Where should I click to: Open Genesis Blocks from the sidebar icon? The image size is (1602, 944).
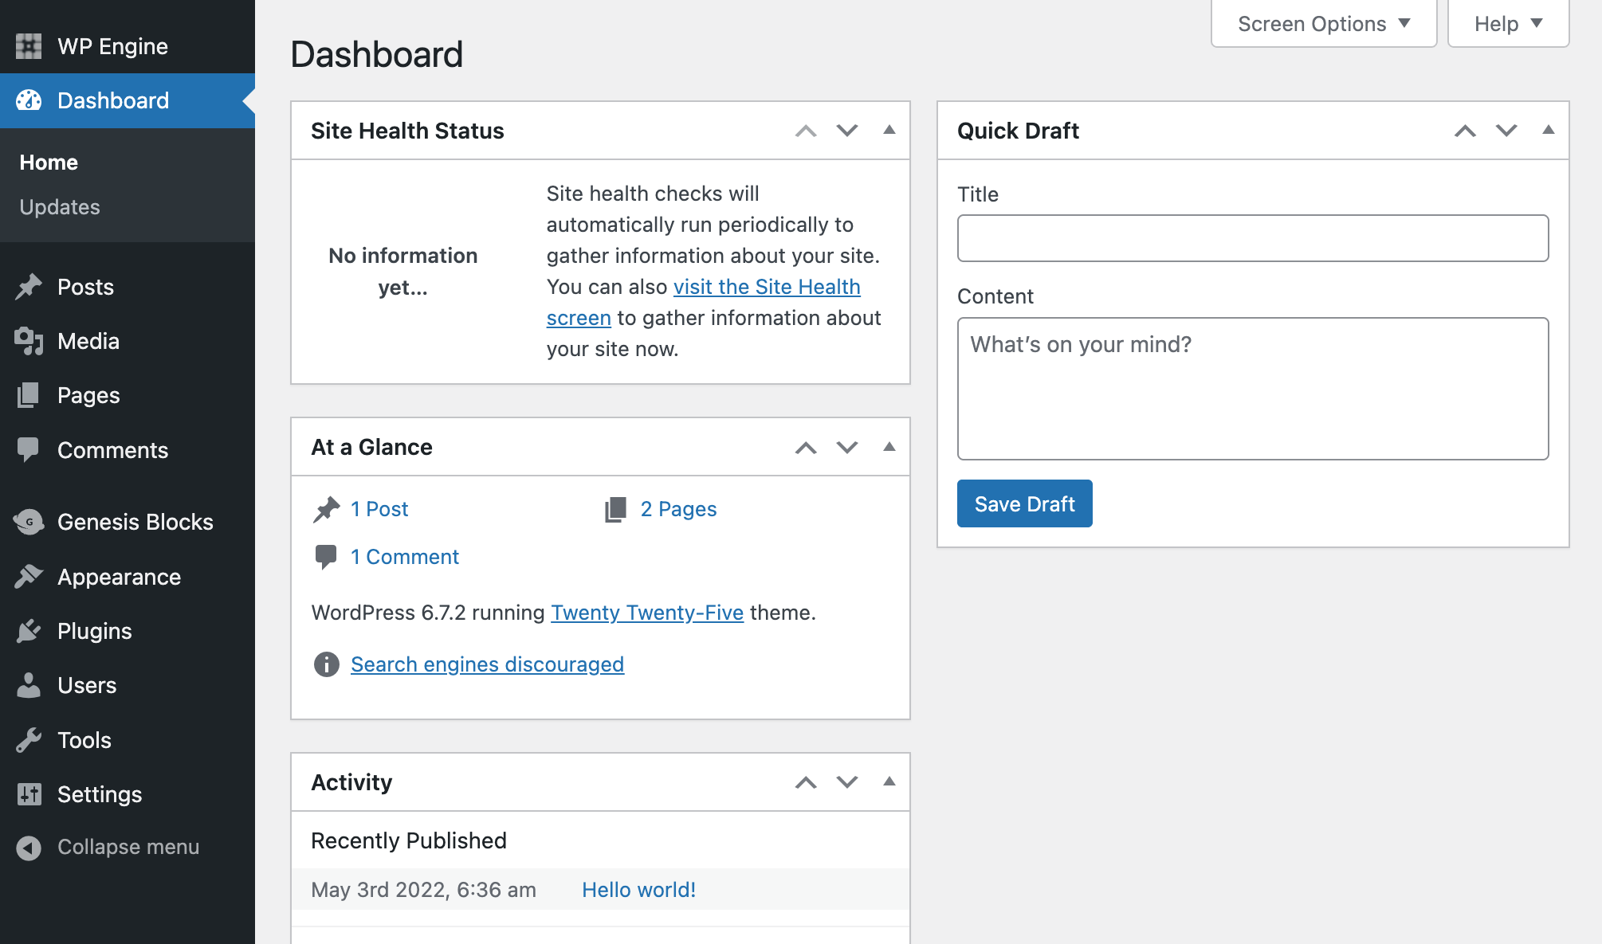click(29, 522)
